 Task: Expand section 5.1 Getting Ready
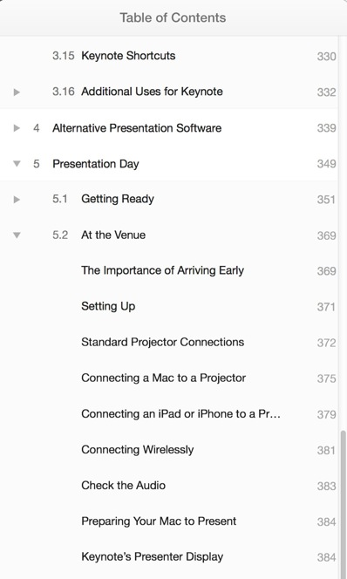click(x=17, y=200)
